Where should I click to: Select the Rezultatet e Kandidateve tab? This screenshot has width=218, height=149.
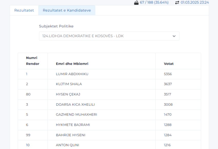pyautogui.click(x=67, y=10)
